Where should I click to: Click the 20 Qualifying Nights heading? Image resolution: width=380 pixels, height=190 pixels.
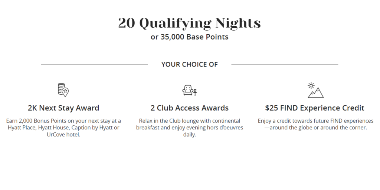point(189,23)
